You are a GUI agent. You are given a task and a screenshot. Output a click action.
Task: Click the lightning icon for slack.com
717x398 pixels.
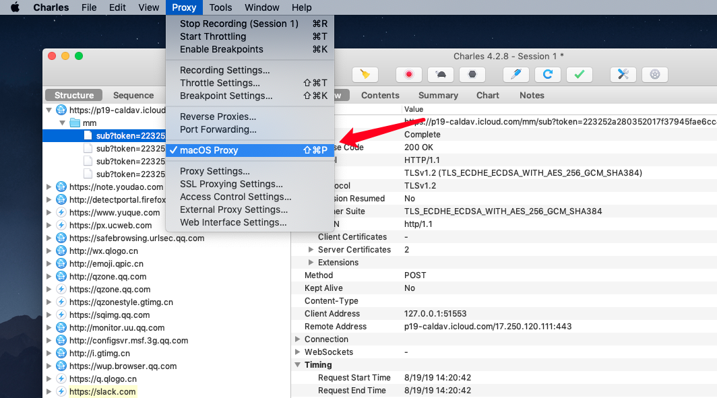coord(61,392)
